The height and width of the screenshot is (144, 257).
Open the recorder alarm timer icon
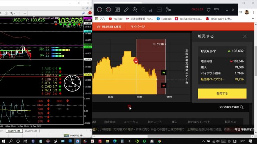coord(208,9)
